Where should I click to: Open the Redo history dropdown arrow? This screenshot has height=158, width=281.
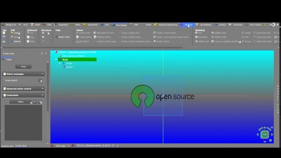coord(19,37)
